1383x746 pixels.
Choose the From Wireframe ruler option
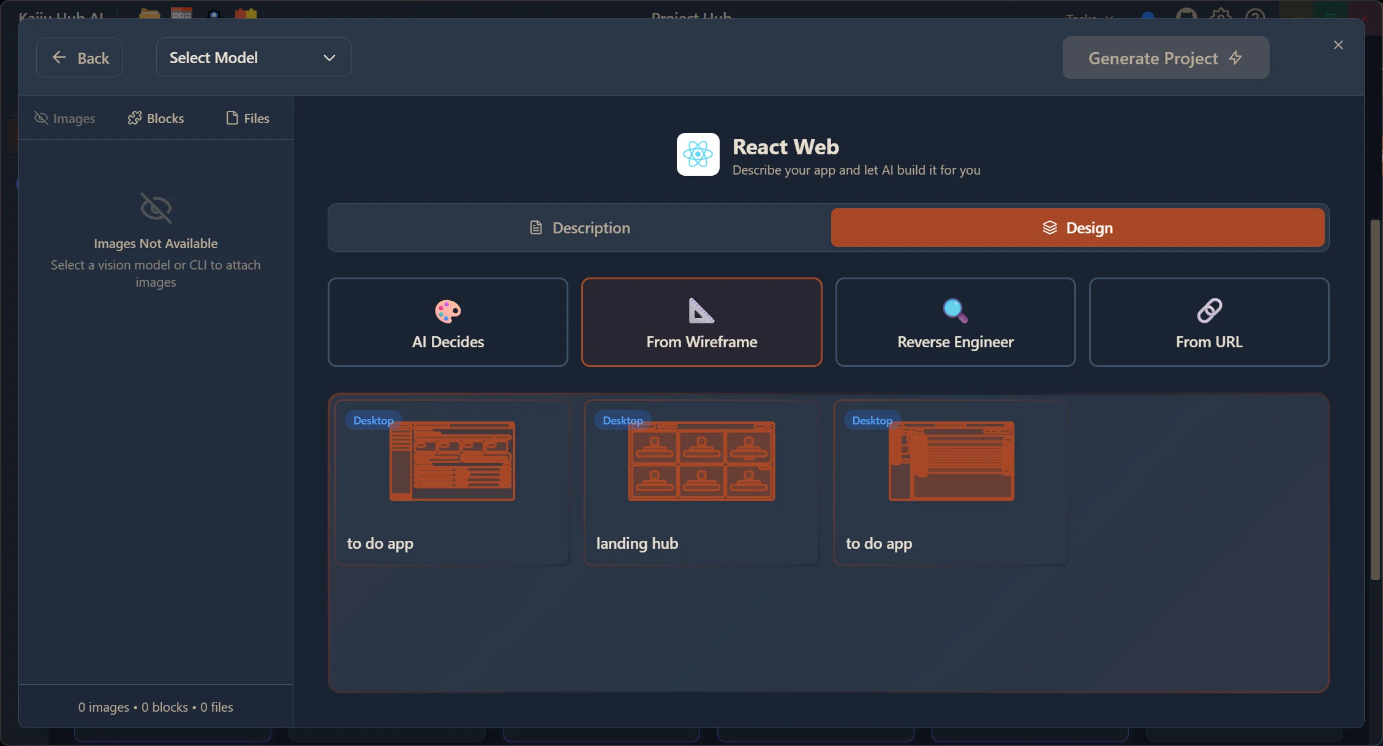(701, 322)
